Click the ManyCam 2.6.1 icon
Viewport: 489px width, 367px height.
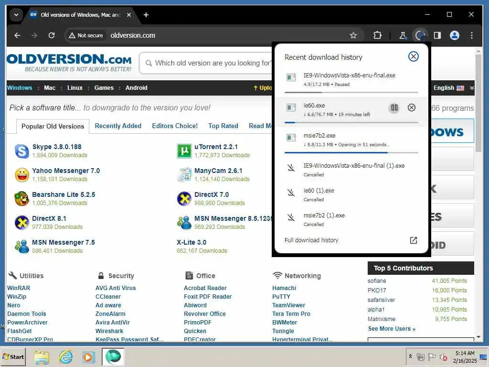pos(184,175)
